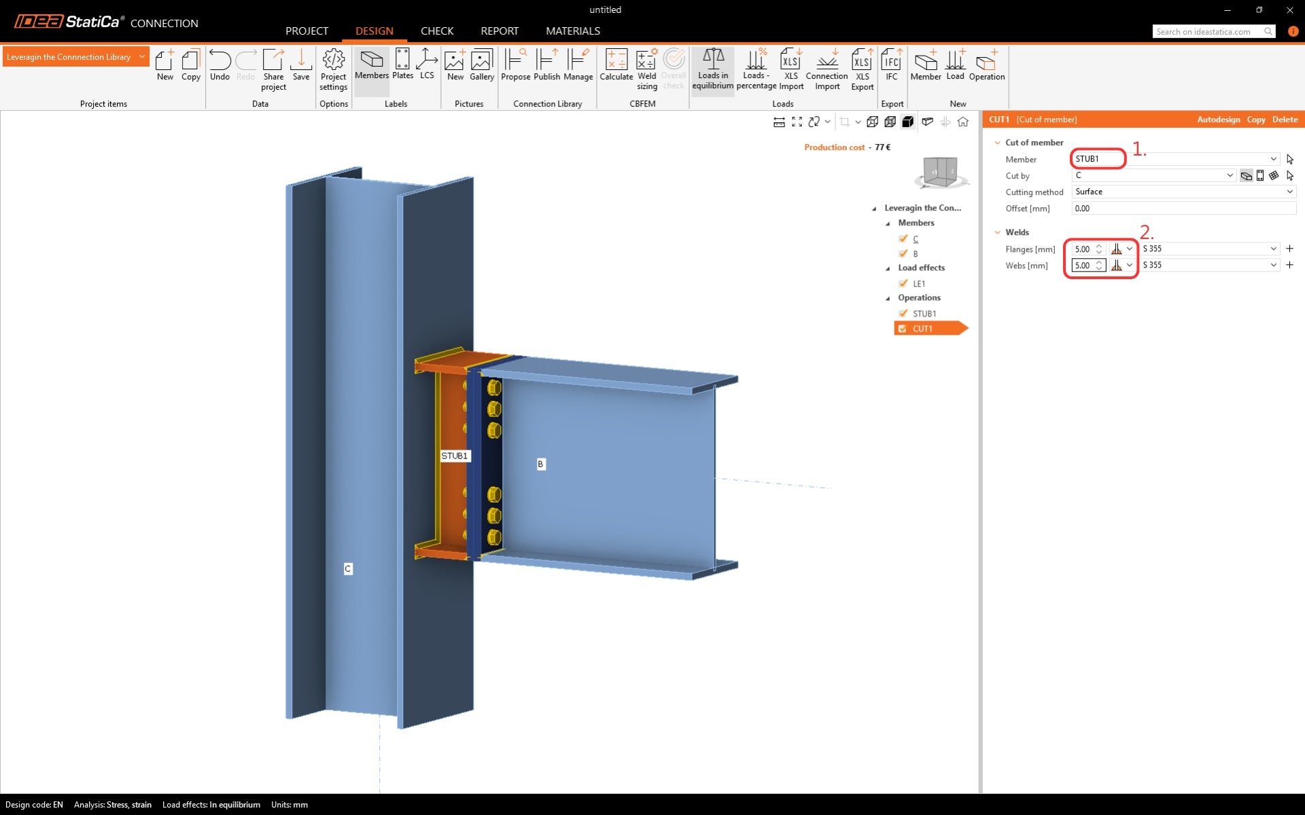The width and height of the screenshot is (1305, 815).
Task: Collapse the Welds section
Action: click(x=998, y=232)
